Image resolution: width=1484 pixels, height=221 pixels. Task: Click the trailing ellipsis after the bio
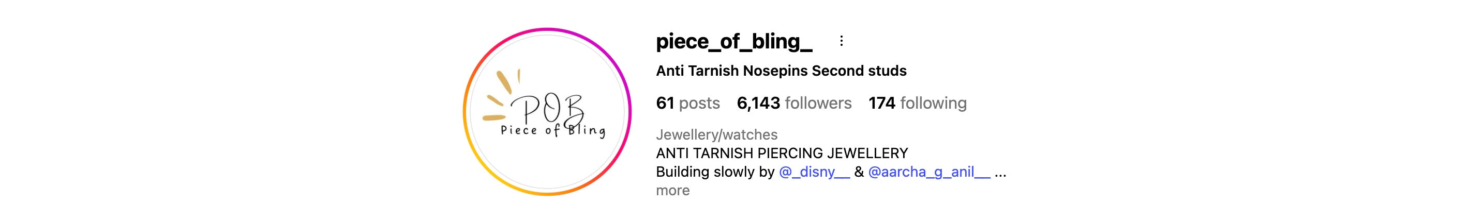point(1000,172)
